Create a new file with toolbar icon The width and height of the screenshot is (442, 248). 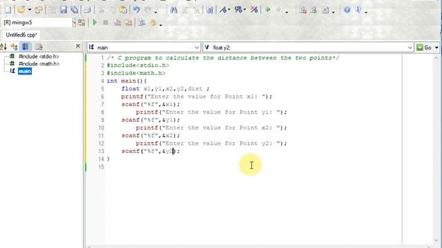coord(8,10)
